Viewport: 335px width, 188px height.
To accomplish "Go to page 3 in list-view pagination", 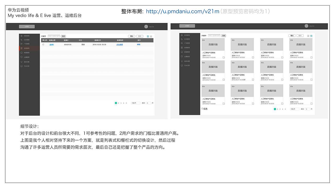I will [121, 103].
